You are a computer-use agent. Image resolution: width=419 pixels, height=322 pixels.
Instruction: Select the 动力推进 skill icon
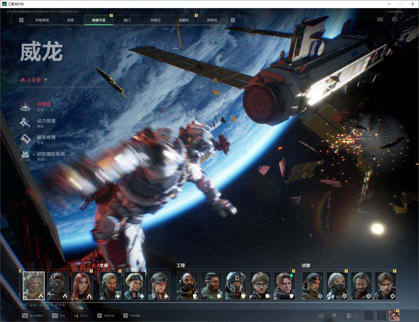point(26,123)
